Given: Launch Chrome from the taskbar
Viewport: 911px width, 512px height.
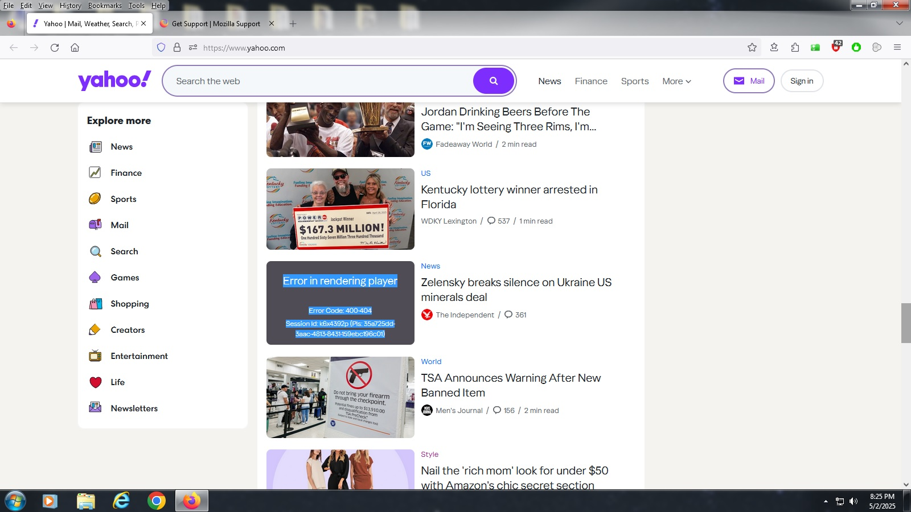Looking at the screenshot, I should point(156,501).
